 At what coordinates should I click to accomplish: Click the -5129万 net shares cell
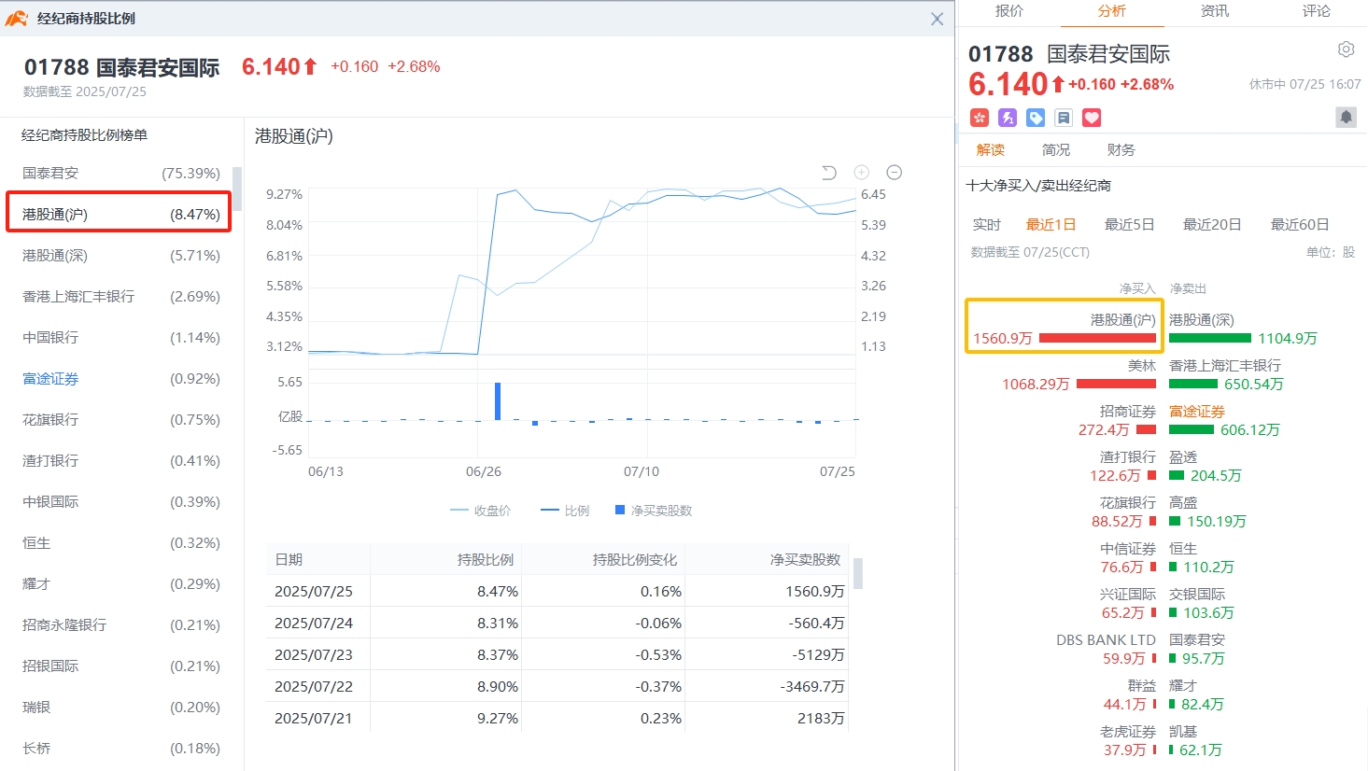point(818,655)
